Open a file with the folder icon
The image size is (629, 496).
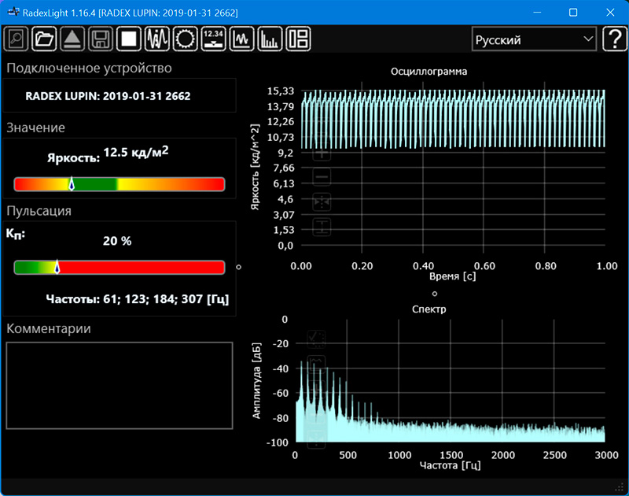point(45,39)
